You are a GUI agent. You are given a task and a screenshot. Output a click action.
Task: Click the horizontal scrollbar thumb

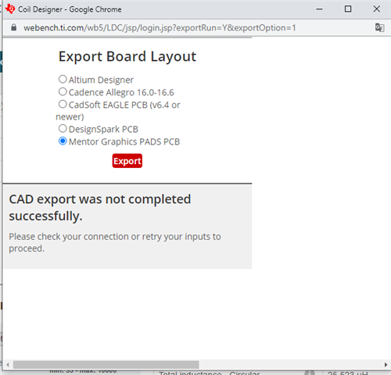click(x=106, y=365)
